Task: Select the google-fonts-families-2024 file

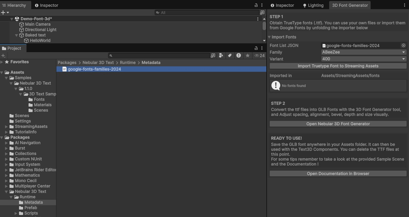Action: 161,69
